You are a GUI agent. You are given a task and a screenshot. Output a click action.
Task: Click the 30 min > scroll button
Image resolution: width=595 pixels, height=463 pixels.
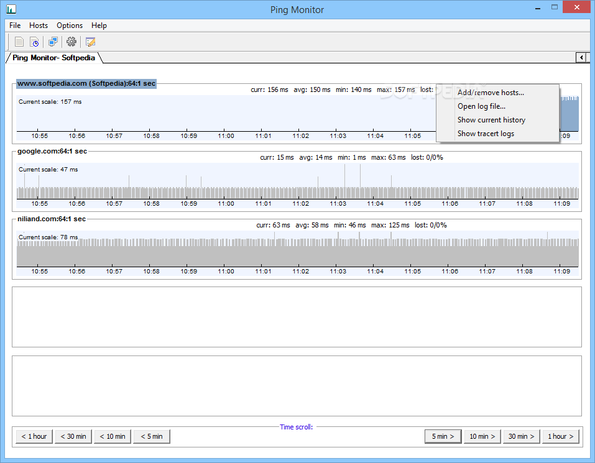click(522, 436)
